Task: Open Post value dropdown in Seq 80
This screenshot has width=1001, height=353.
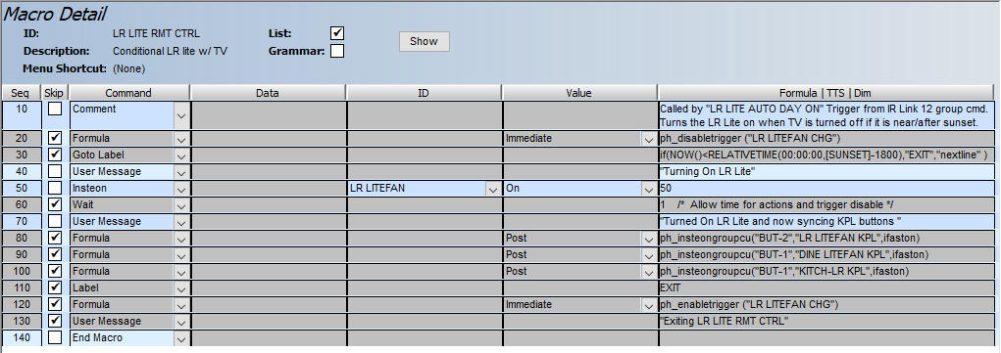Action: tap(649, 239)
